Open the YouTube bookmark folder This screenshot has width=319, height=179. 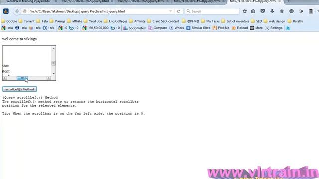93,21
